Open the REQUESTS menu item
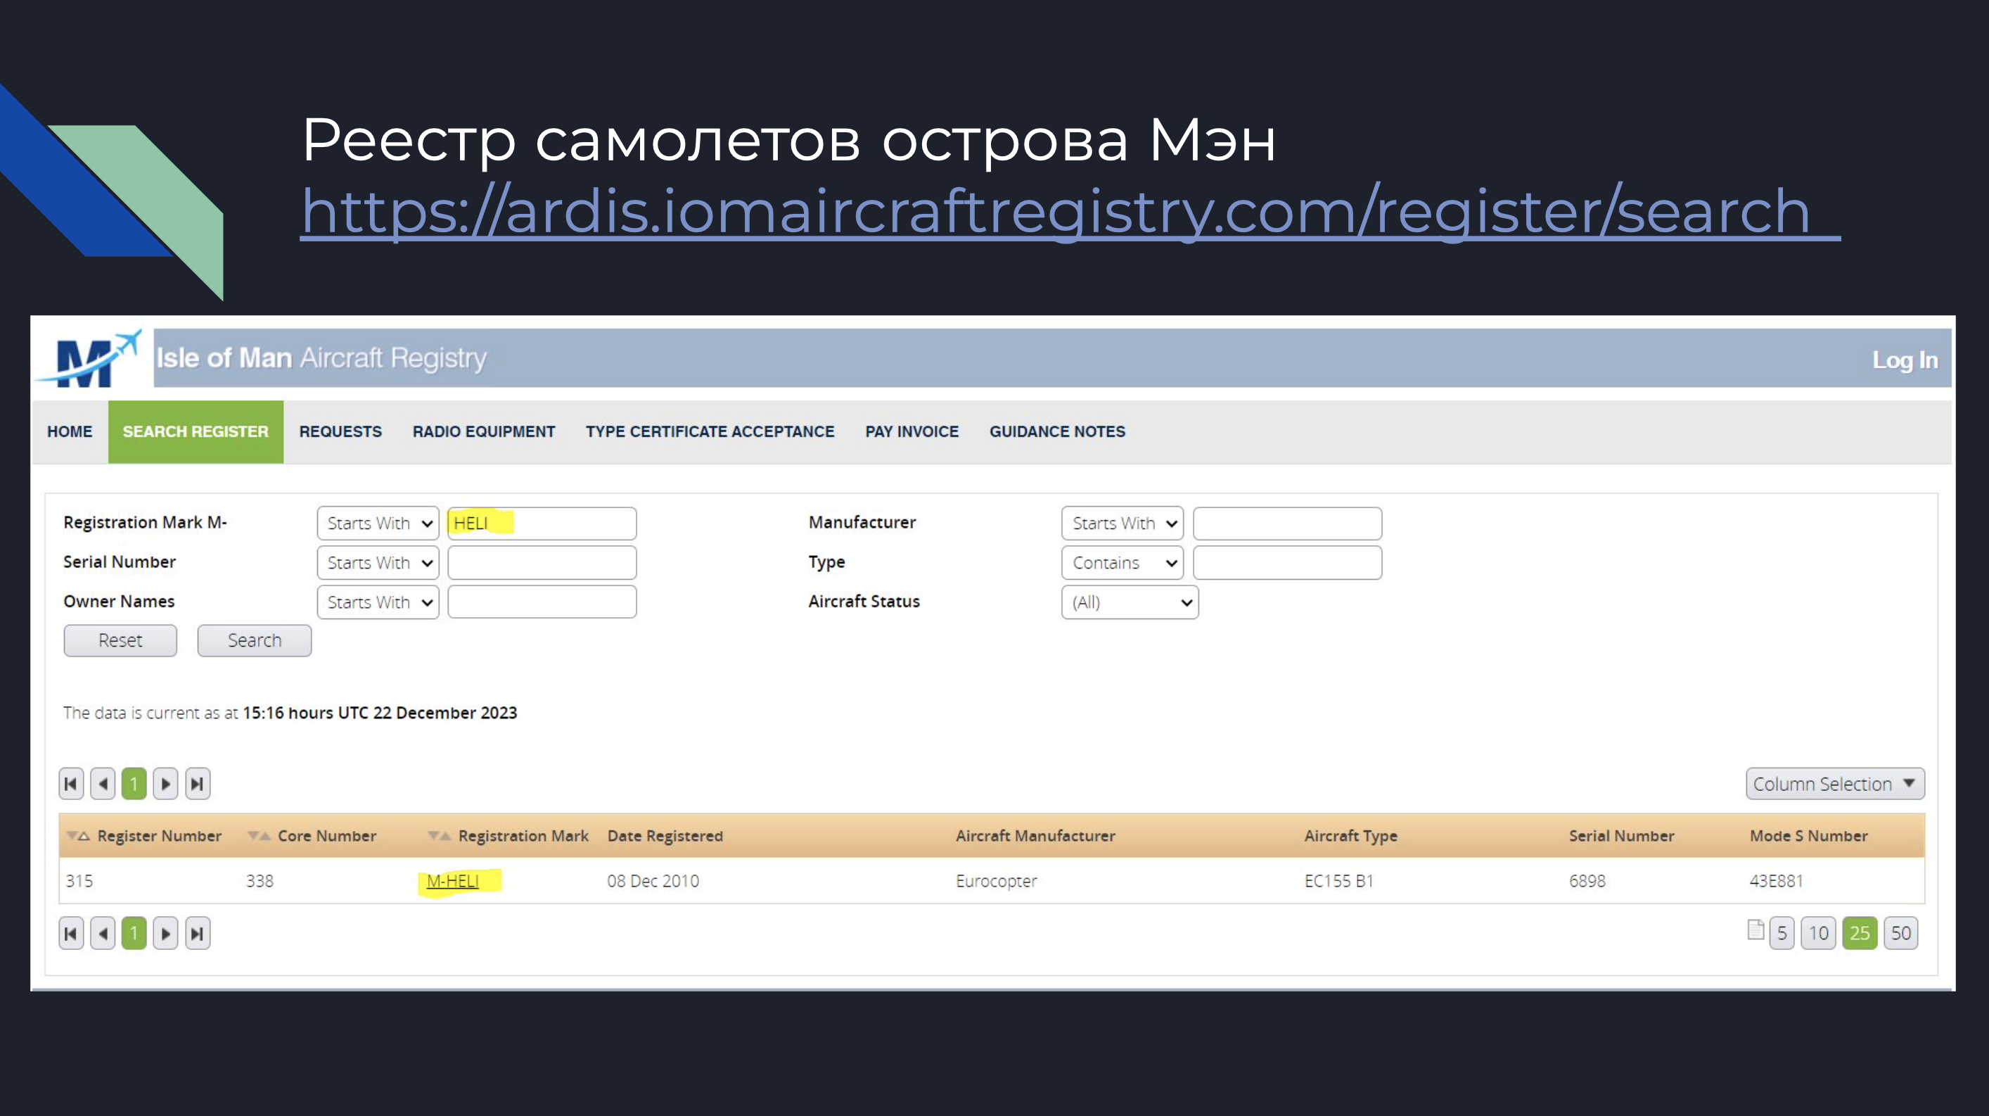 (x=340, y=432)
